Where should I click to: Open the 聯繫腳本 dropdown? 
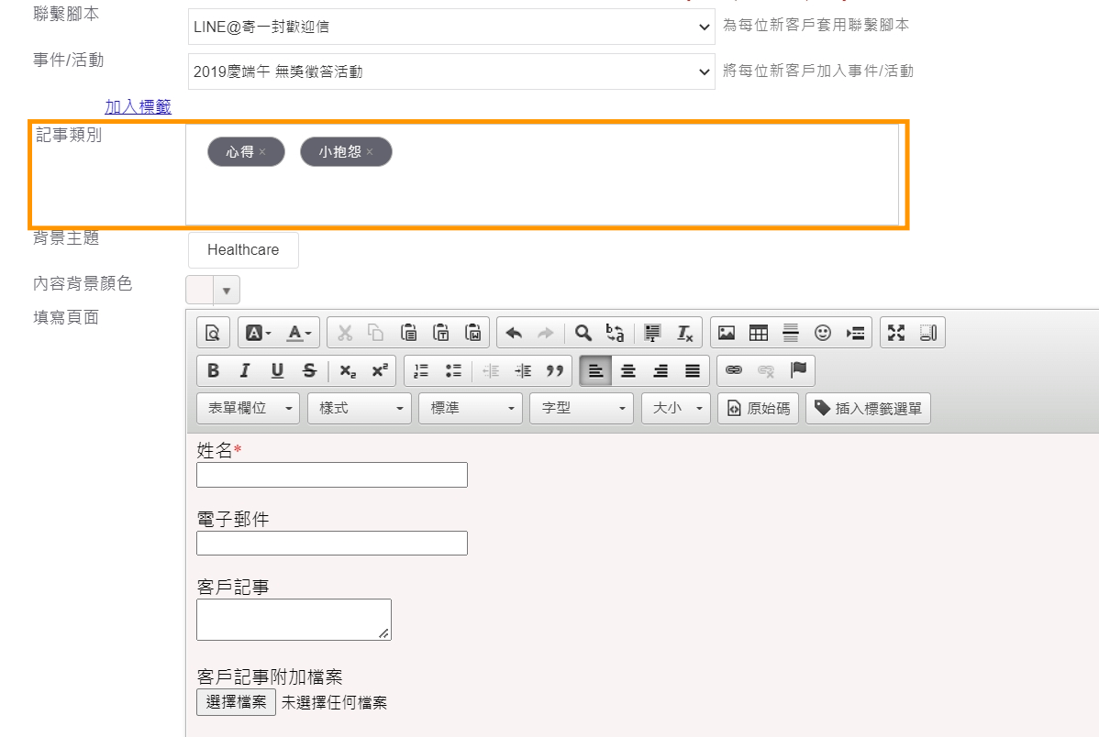[451, 27]
